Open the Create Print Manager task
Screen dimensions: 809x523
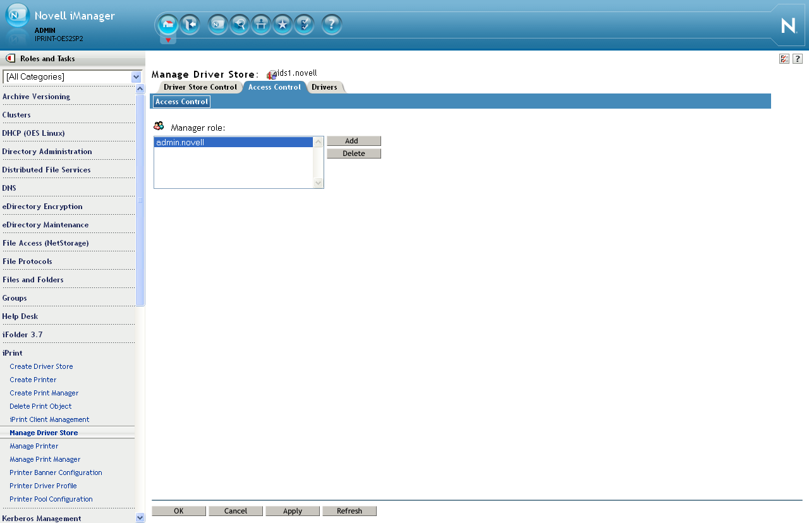pyautogui.click(x=44, y=393)
